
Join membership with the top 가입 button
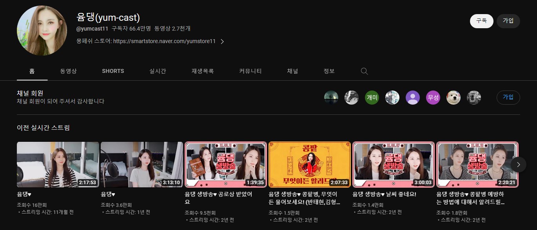coord(508,21)
